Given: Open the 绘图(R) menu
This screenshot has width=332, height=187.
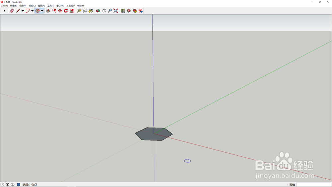Looking at the screenshot, I should (41, 6).
